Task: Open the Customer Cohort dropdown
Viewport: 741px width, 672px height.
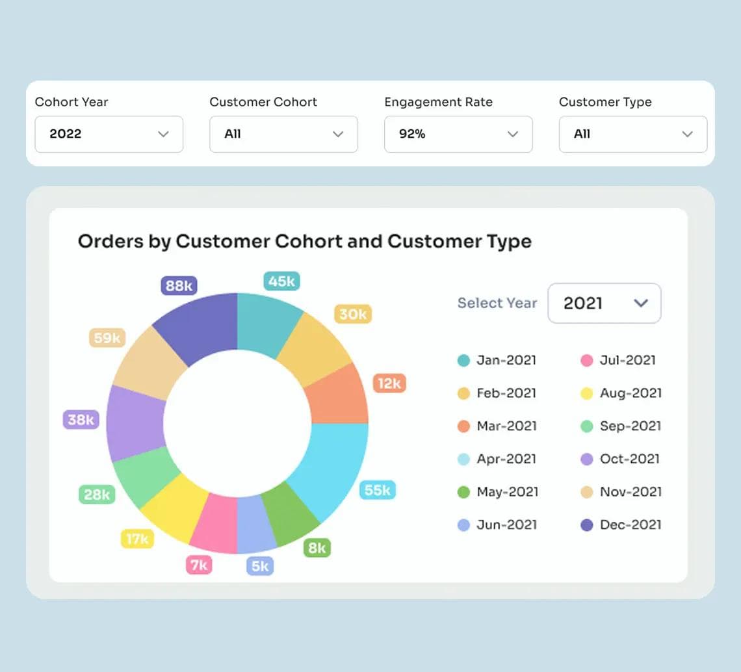Action: pyautogui.click(x=283, y=135)
